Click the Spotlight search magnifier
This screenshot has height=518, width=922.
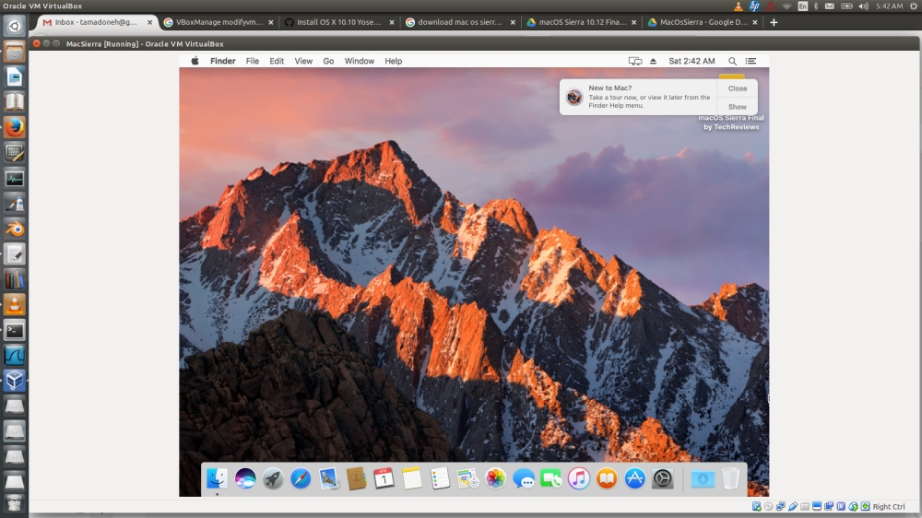pyautogui.click(x=732, y=61)
